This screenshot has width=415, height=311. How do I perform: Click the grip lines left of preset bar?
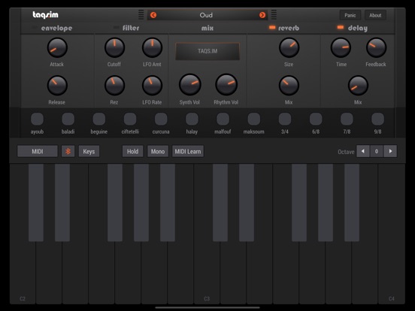(x=141, y=15)
